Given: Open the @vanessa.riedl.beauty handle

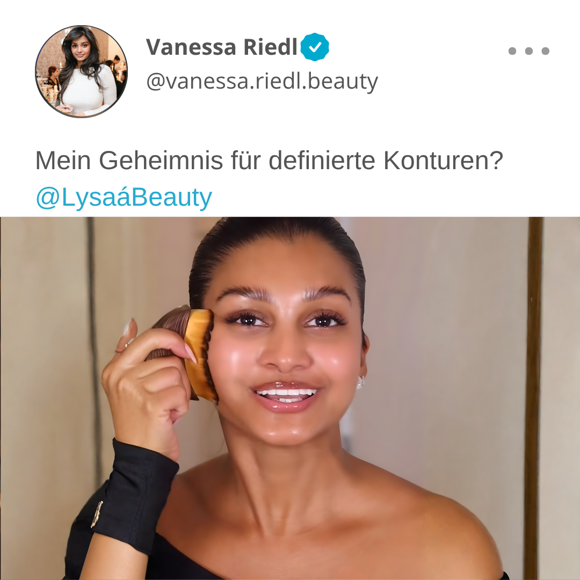Looking at the screenshot, I should point(262,82).
